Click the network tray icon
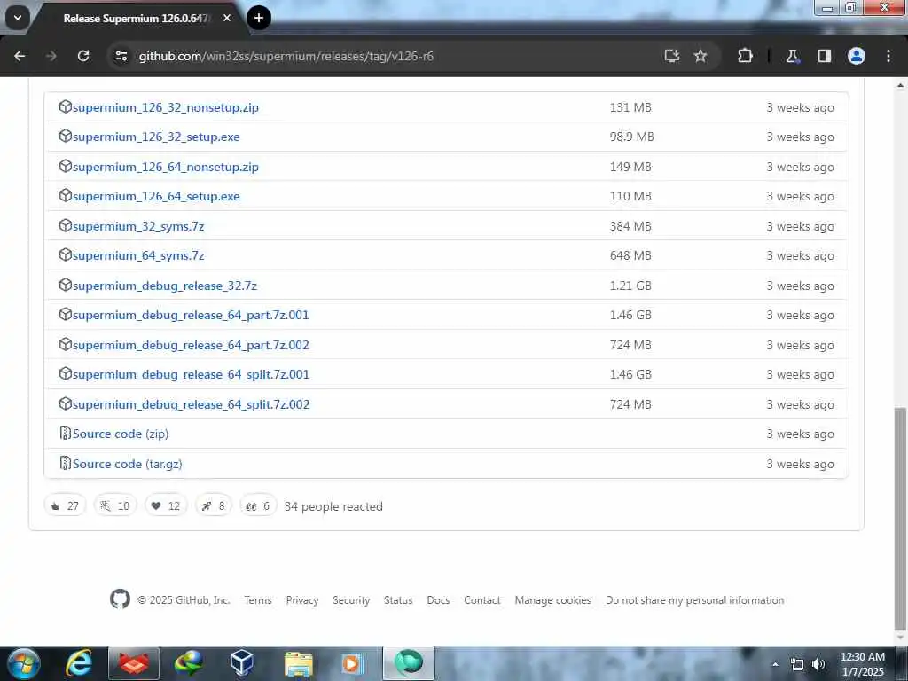This screenshot has width=908, height=681. coord(797,665)
